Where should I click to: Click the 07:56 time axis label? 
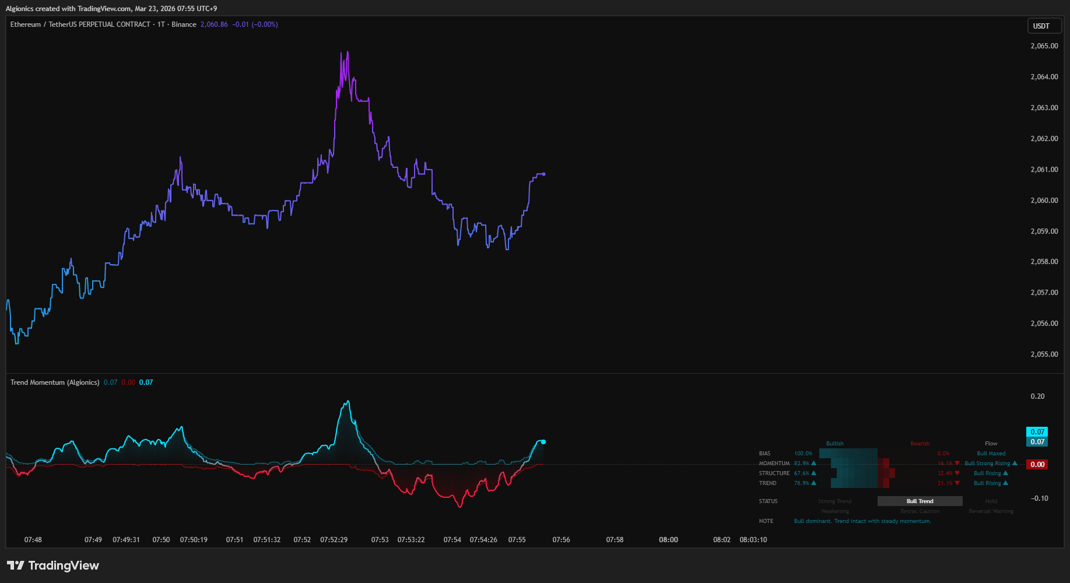coord(561,540)
